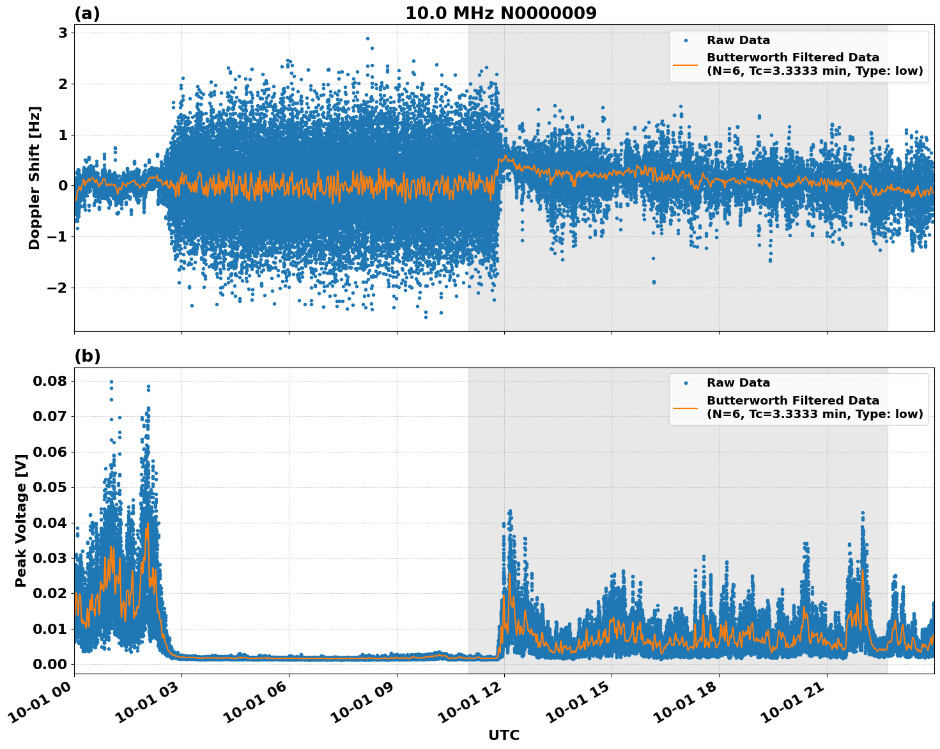Click the 10-01 12 tick label
The image size is (940, 749).
coord(468,702)
